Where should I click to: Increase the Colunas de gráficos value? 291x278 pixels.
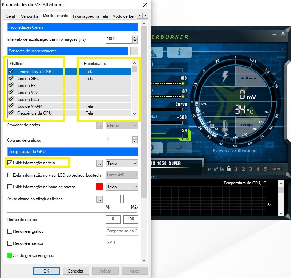[135, 138]
